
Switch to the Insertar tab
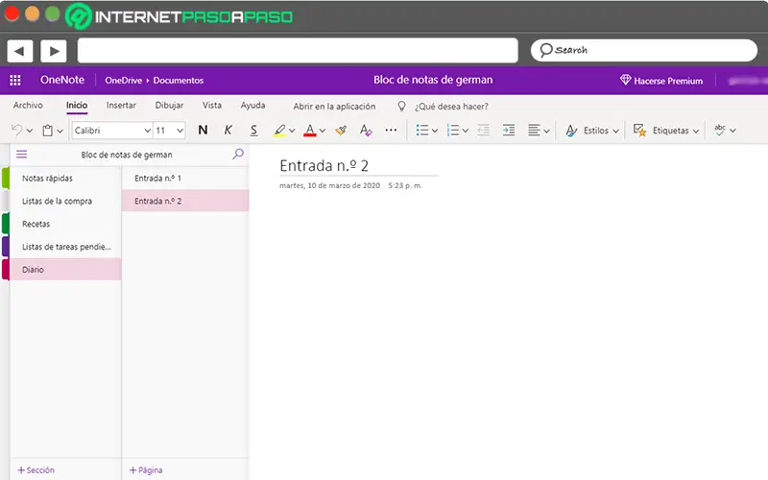(121, 106)
